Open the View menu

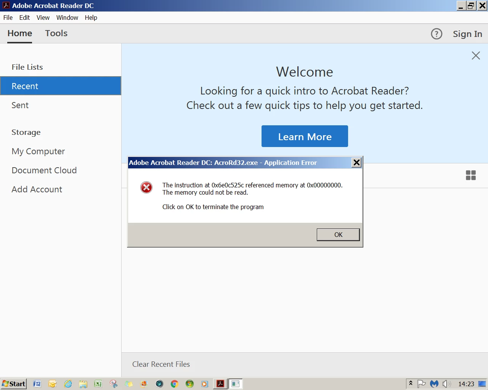click(43, 18)
